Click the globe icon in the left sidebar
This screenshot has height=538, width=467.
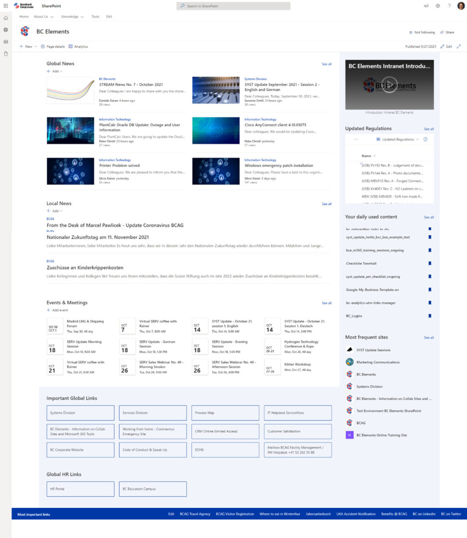click(5, 30)
